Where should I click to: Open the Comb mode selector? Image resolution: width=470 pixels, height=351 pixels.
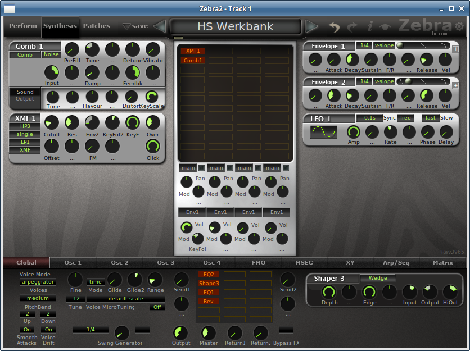[25, 55]
